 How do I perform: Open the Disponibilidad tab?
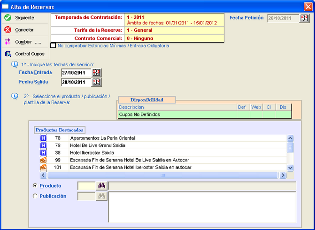click(147, 100)
